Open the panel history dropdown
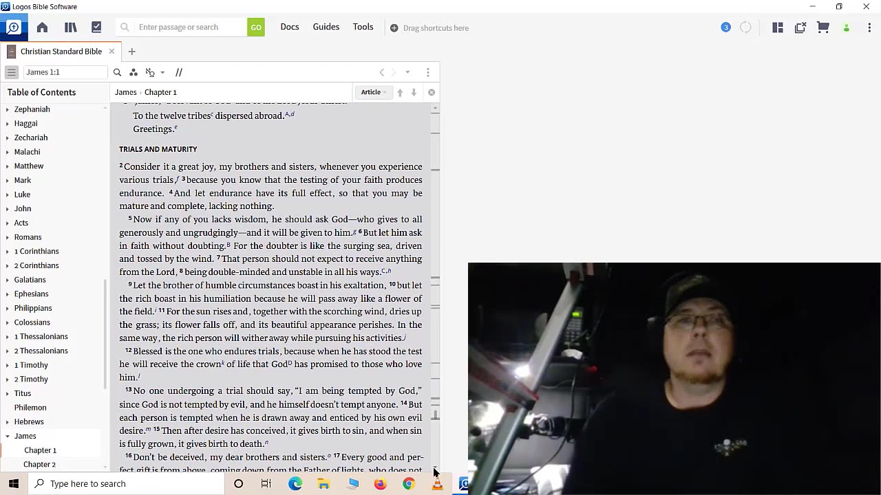The height and width of the screenshot is (495, 881). pyautogui.click(x=407, y=72)
